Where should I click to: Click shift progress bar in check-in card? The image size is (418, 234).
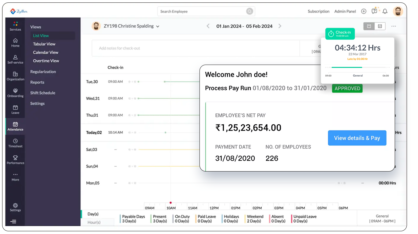pyautogui.click(x=357, y=67)
